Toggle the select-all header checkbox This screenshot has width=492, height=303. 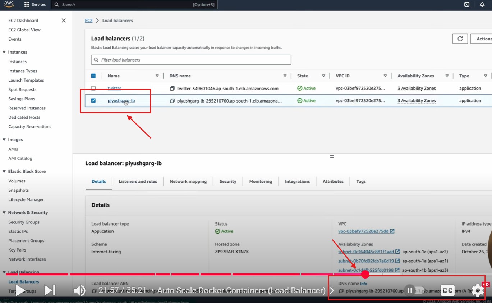93,76
